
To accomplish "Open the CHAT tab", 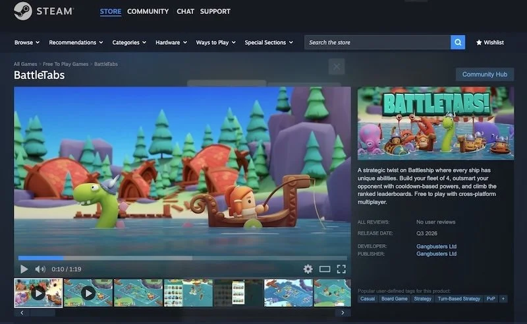I will coord(186,11).
